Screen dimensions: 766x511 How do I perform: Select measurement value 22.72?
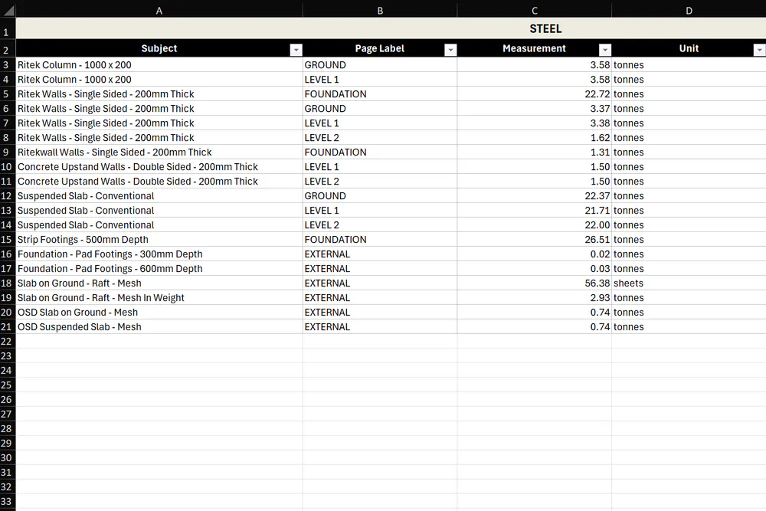[535, 93]
